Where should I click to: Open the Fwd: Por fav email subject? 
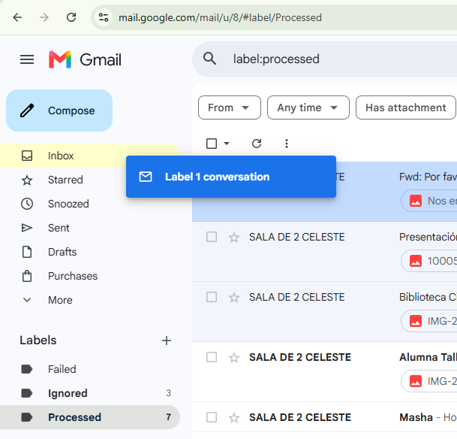(428, 177)
